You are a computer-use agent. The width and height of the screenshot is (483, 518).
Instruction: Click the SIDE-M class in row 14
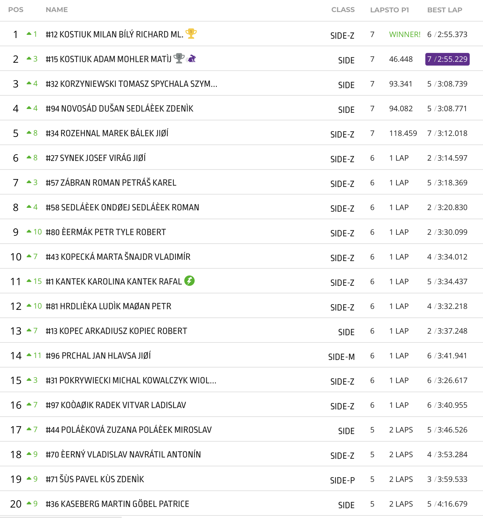pyautogui.click(x=341, y=357)
